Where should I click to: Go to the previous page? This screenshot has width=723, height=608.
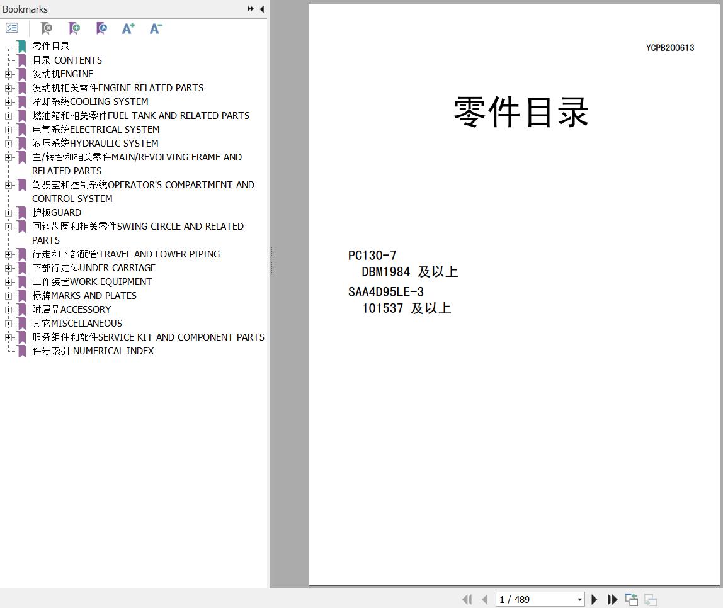484,599
